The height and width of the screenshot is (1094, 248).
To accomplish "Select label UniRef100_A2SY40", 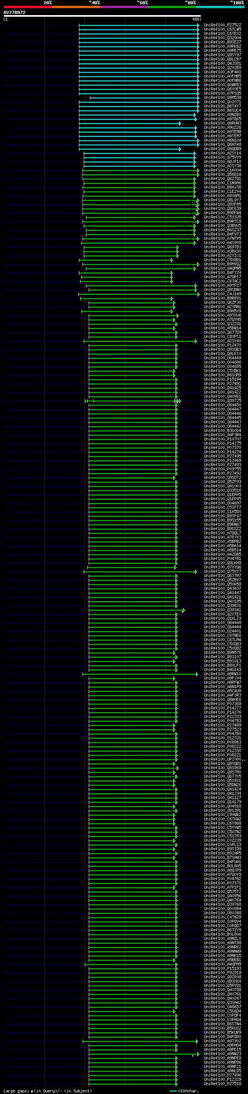I will 222,341.
